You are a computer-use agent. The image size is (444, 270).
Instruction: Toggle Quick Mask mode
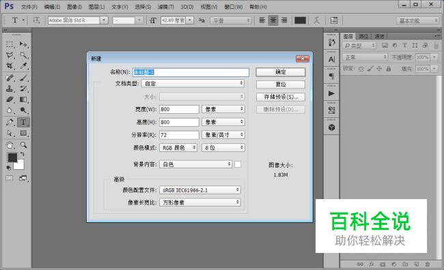(10, 178)
